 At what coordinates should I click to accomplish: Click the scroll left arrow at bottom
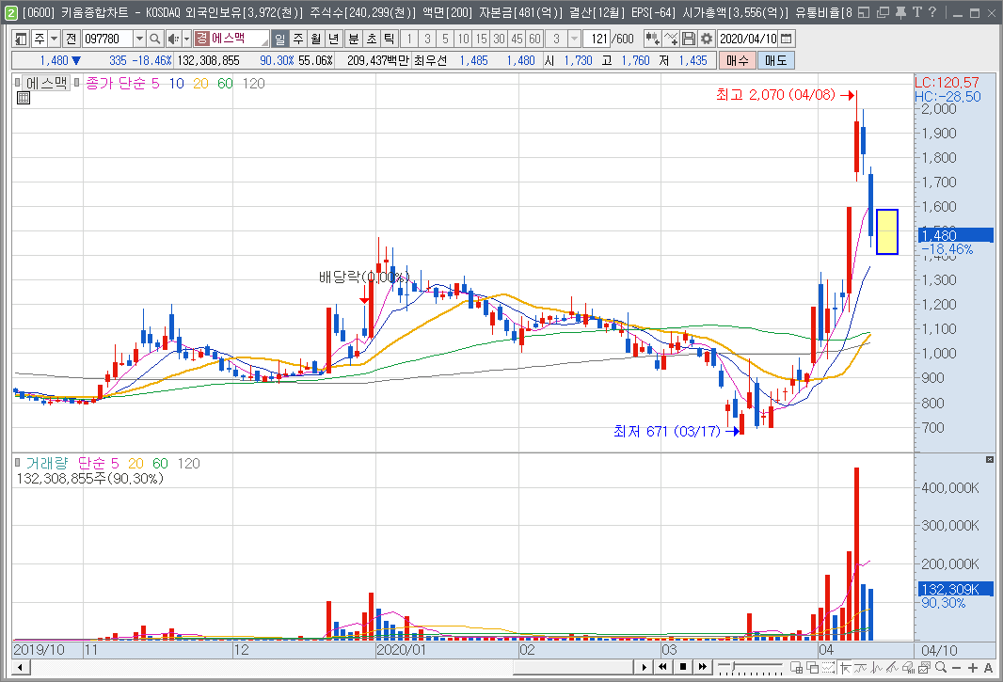(x=21, y=667)
